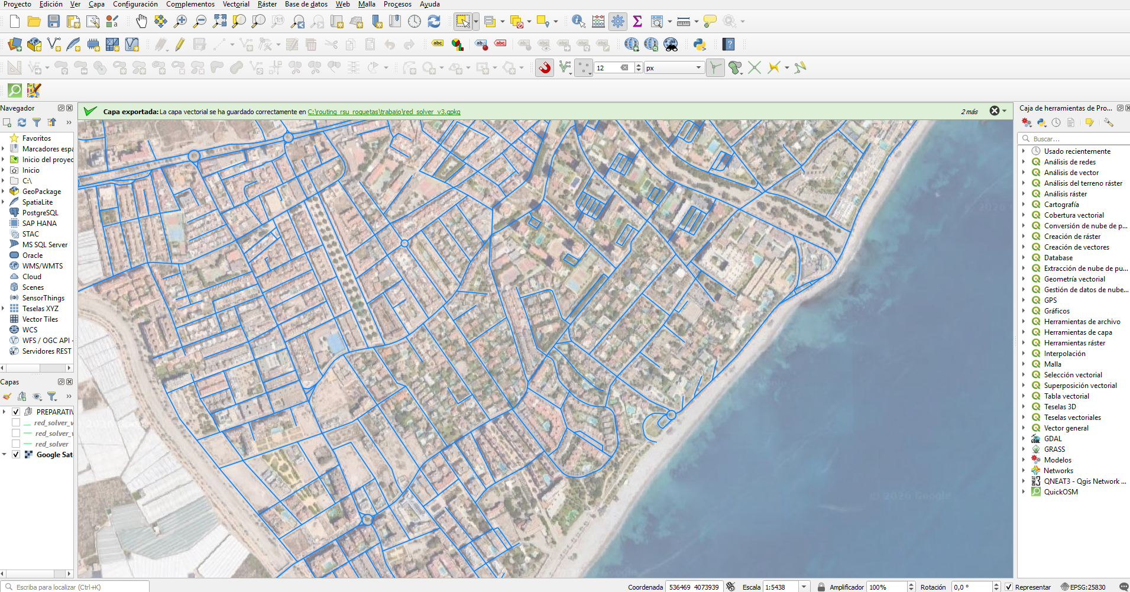Open the snapping units px dropdown
Screen dimensions: 1130x592
(x=675, y=68)
